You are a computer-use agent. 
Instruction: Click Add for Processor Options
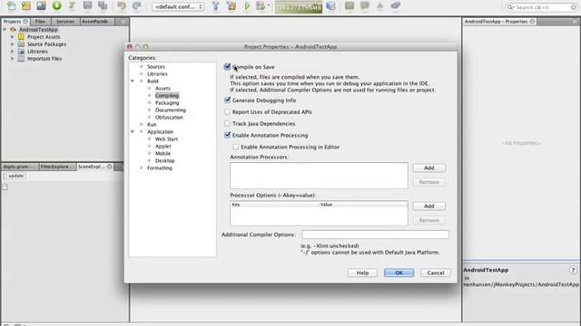tap(429, 206)
